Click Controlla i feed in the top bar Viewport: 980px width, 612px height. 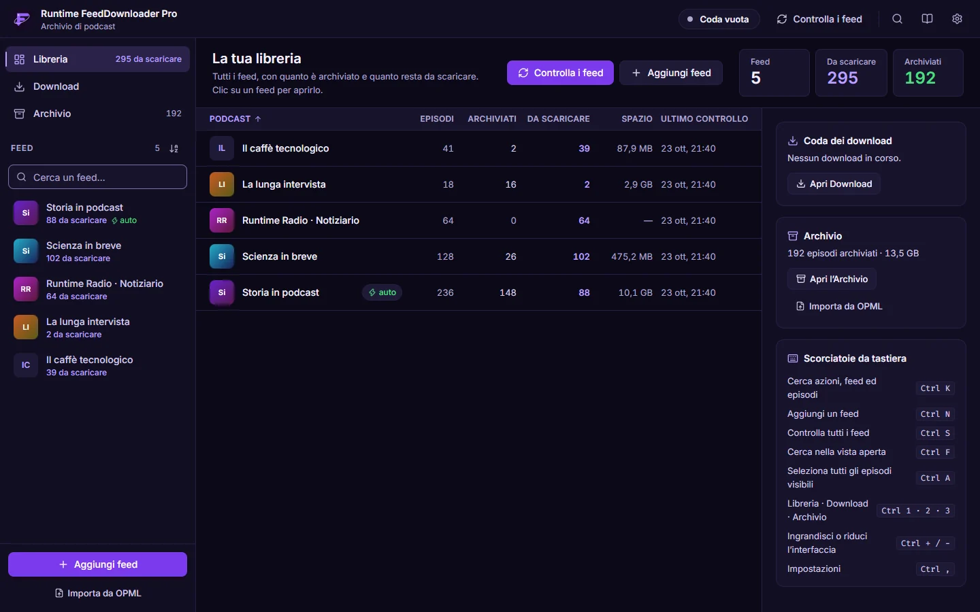pyautogui.click(x=820, y=19)
